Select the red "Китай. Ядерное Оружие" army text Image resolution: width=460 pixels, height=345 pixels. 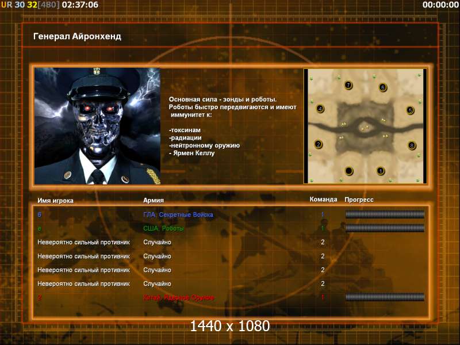click(179, 297)
